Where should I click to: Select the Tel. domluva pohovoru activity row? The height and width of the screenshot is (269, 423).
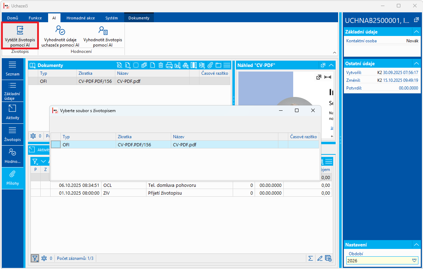pos(181,185)
